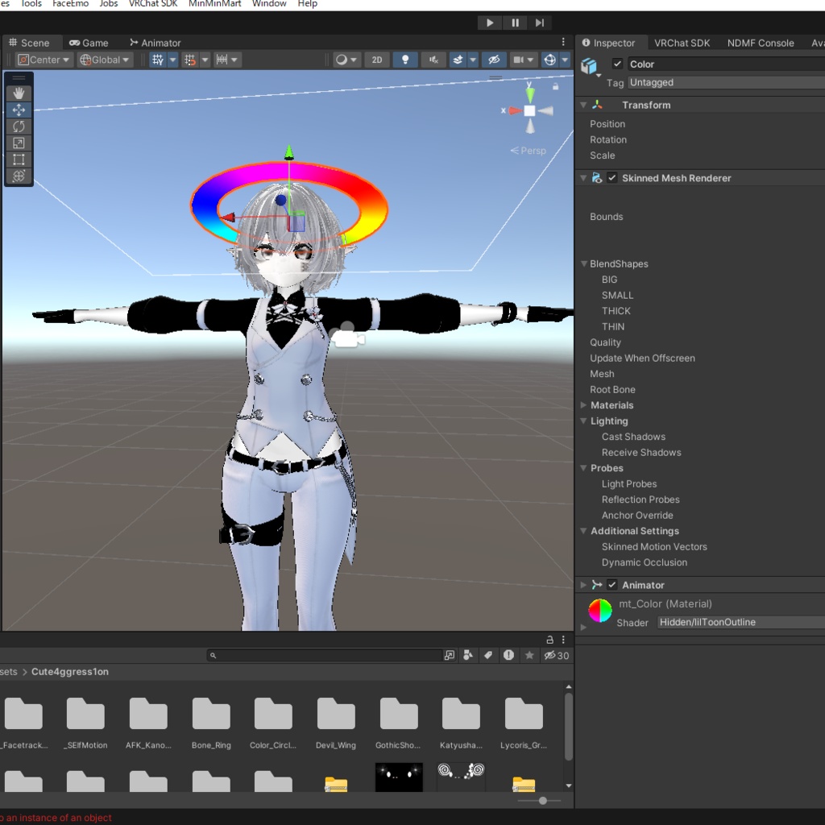Select the Rotate tool

tap(18, 126)
